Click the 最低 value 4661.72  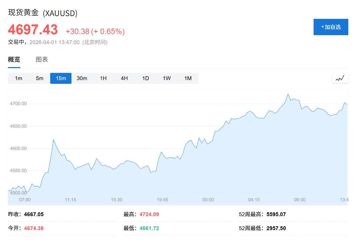149,228
